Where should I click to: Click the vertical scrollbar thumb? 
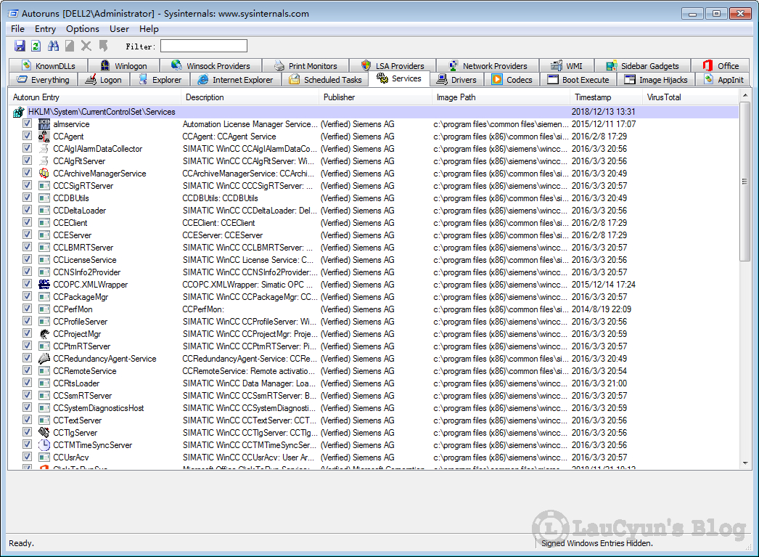pos(745,181)
